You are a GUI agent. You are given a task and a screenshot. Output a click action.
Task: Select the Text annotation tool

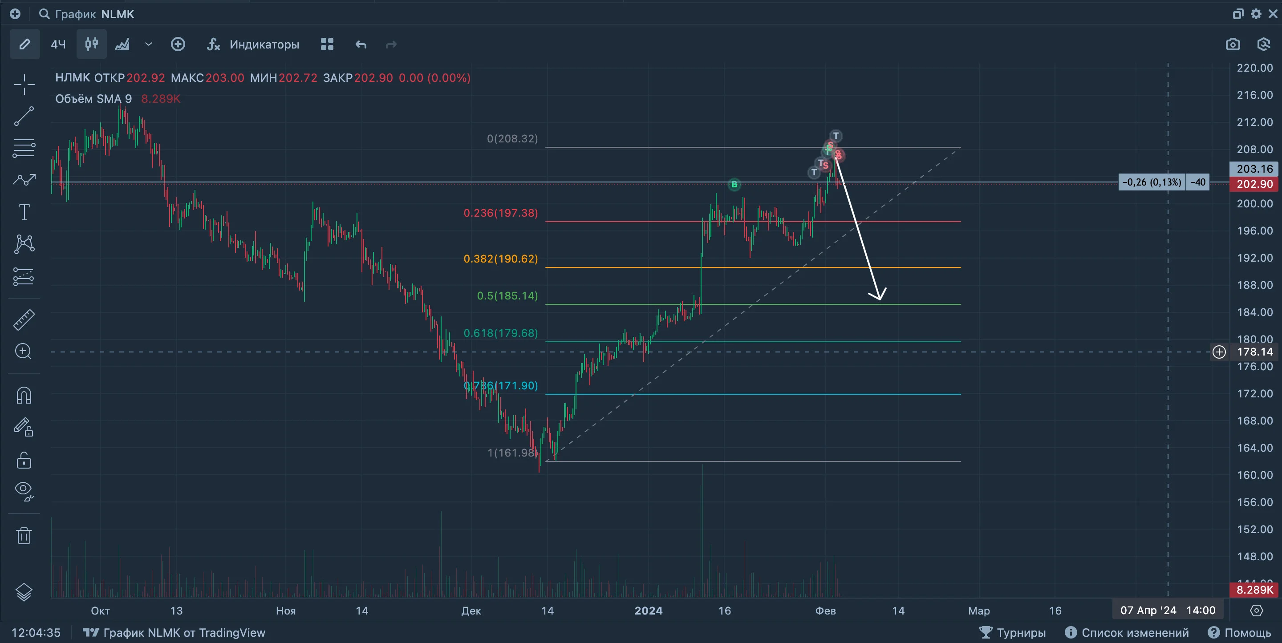[24, 212]
